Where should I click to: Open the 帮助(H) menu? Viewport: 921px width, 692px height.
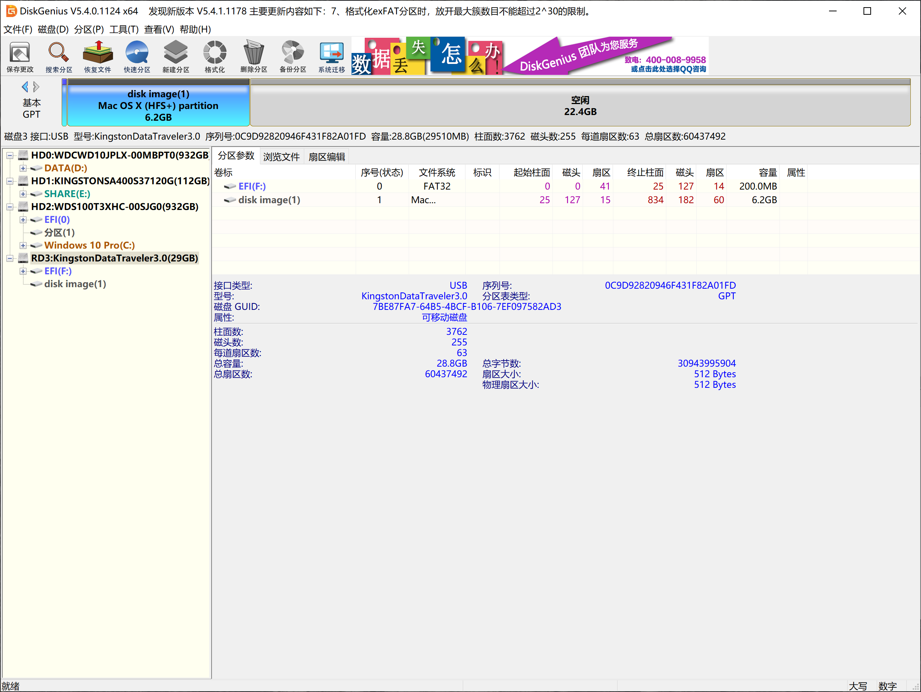point(195,29)
